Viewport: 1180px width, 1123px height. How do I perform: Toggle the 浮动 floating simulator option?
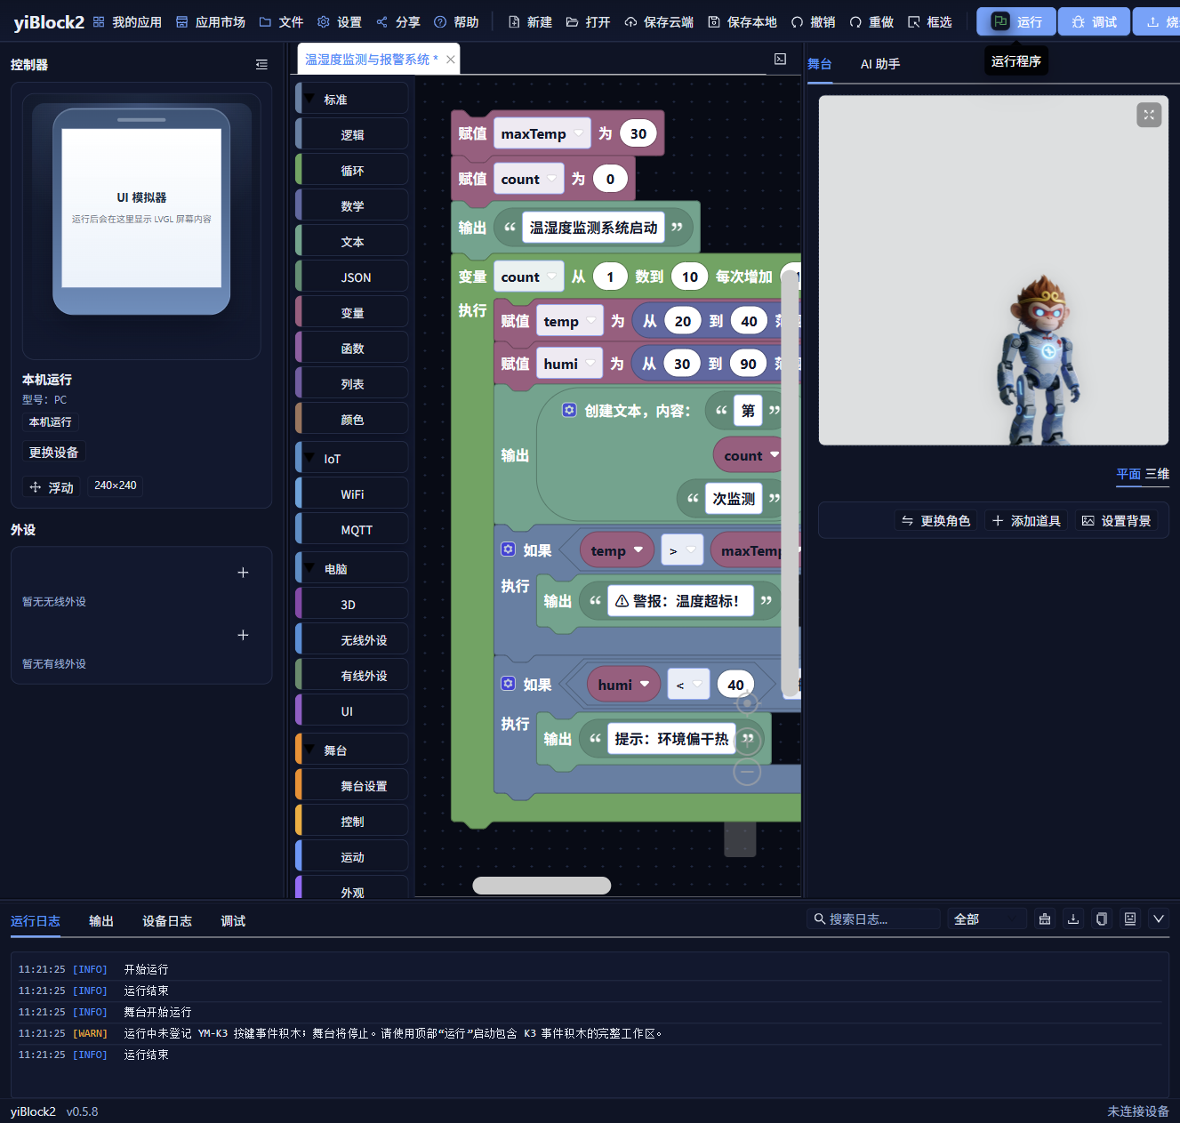point(52,487)
